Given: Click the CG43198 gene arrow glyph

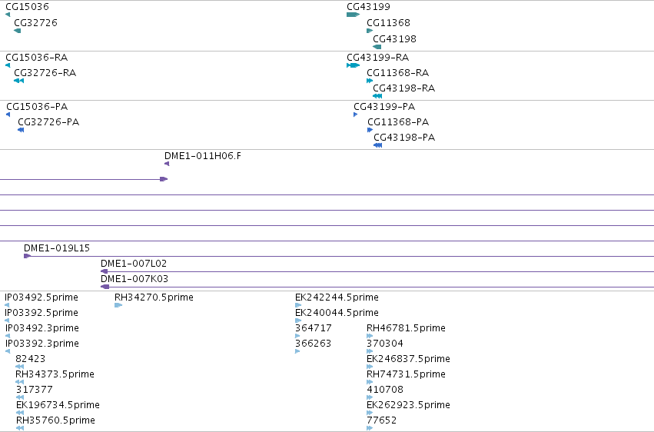Looking at the screenshot, I should coord(377,47).
